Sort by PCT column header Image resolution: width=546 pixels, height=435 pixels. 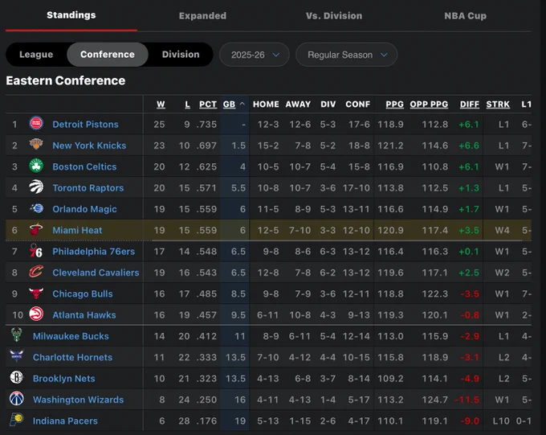coord(208,105)
